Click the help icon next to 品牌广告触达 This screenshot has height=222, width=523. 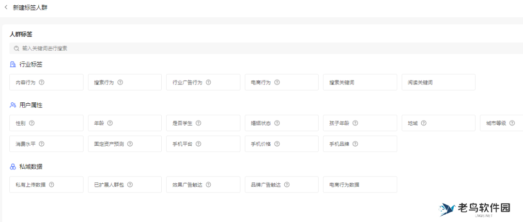pos(287,184)
